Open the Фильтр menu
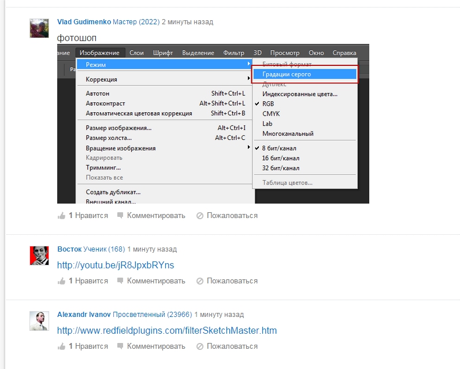Viewport: 460px width, 369px height. [233, 53]
